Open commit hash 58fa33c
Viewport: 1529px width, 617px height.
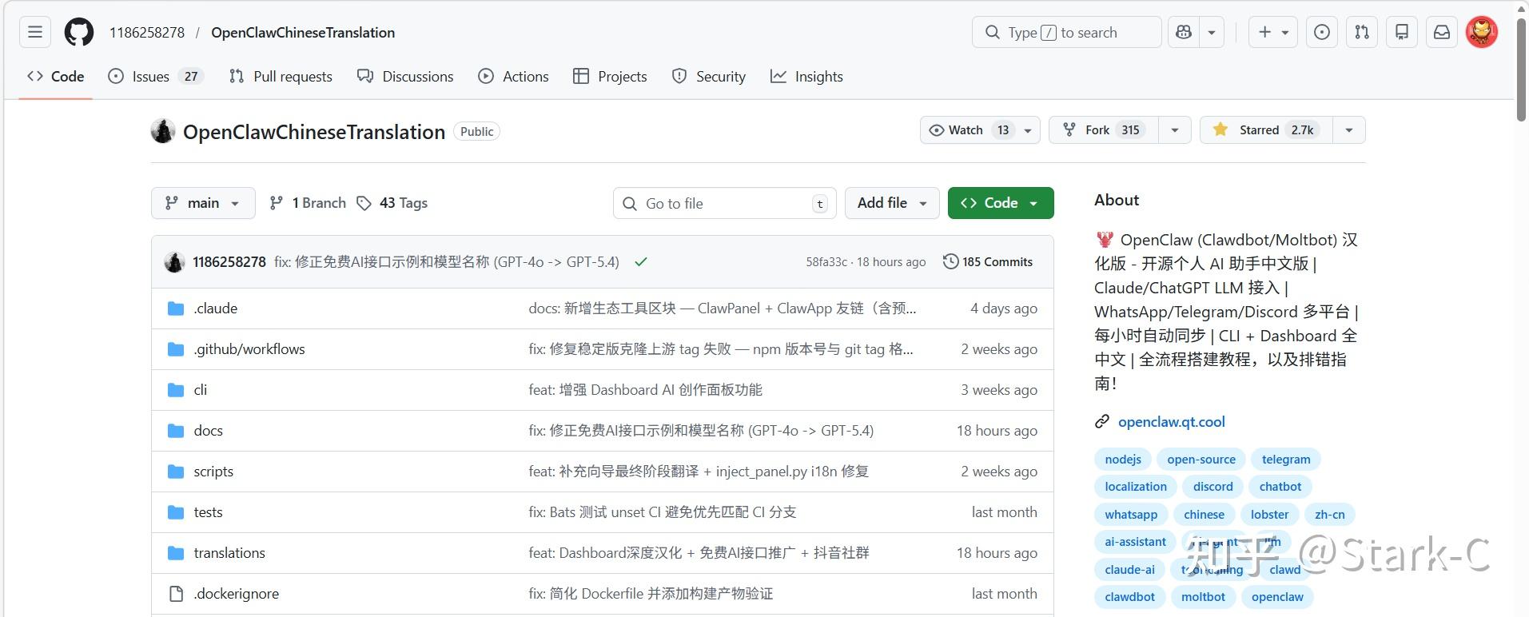coord(826,262)
